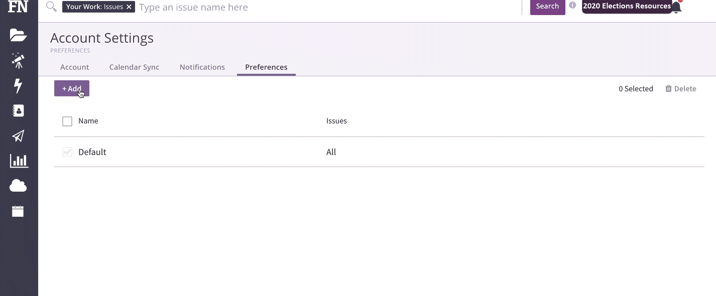Image resolution: width=716 pixels, height=296 pixels.
Task: Click the cloud icon in sidebar
Action: pos(18,186)
